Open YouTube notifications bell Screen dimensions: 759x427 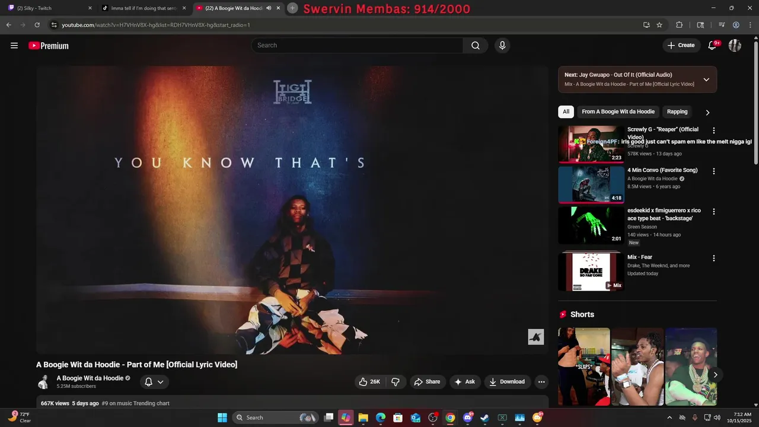pos(713,46)
